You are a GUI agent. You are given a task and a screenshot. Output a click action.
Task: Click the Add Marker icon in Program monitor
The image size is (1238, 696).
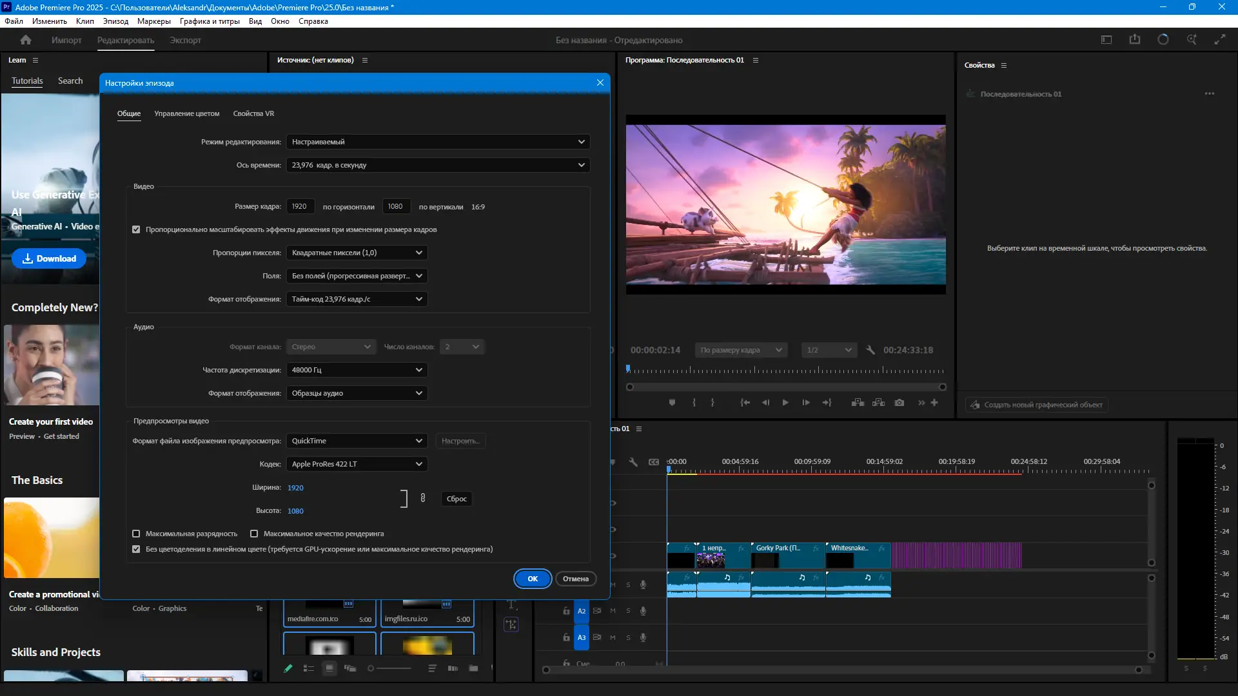(673, 402)
